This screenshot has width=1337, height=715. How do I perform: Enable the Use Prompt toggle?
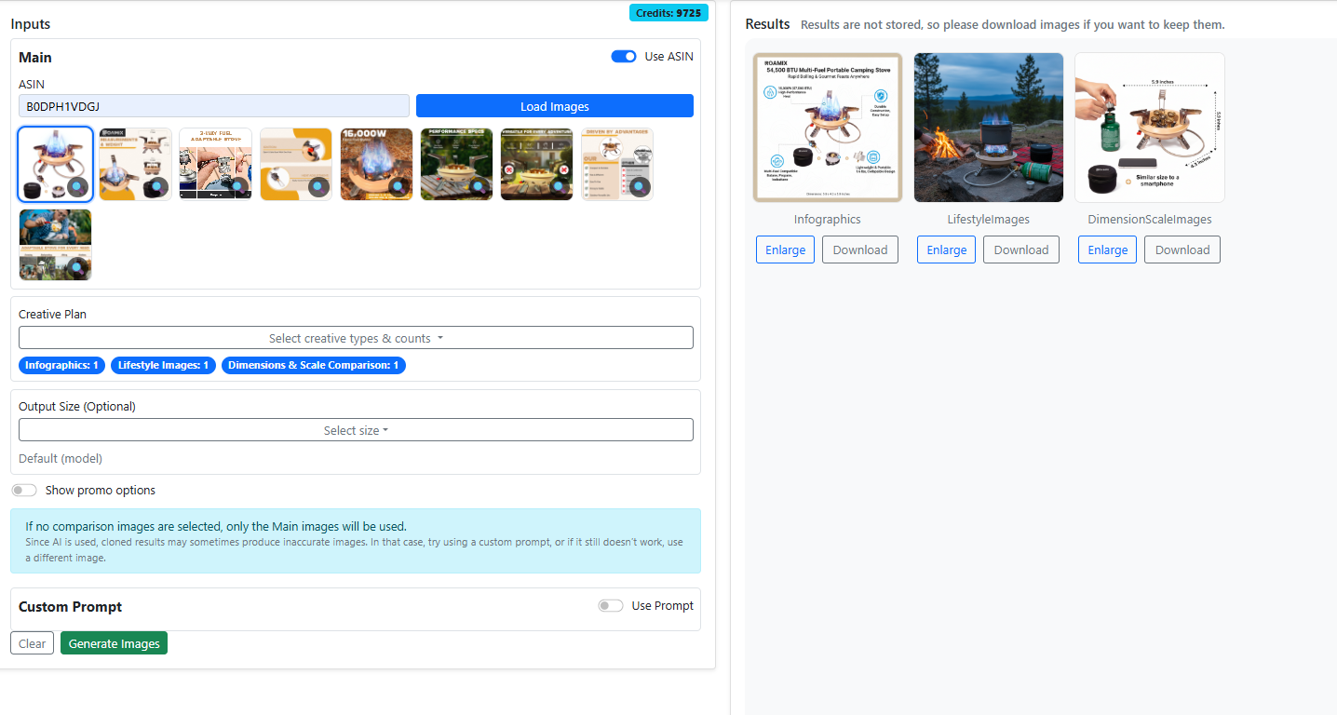[611, 606]
